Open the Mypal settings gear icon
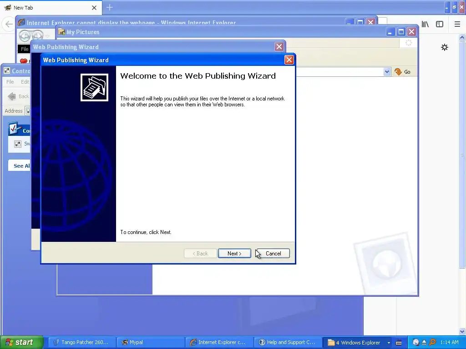 [444, 47]
